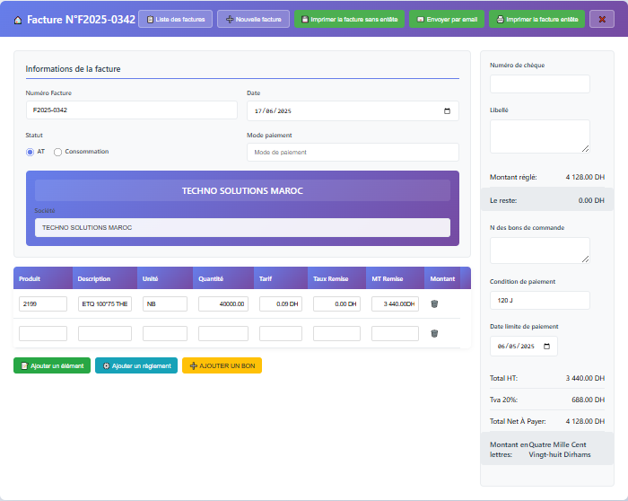Delete the empty second row

click(x=434, y=333)
